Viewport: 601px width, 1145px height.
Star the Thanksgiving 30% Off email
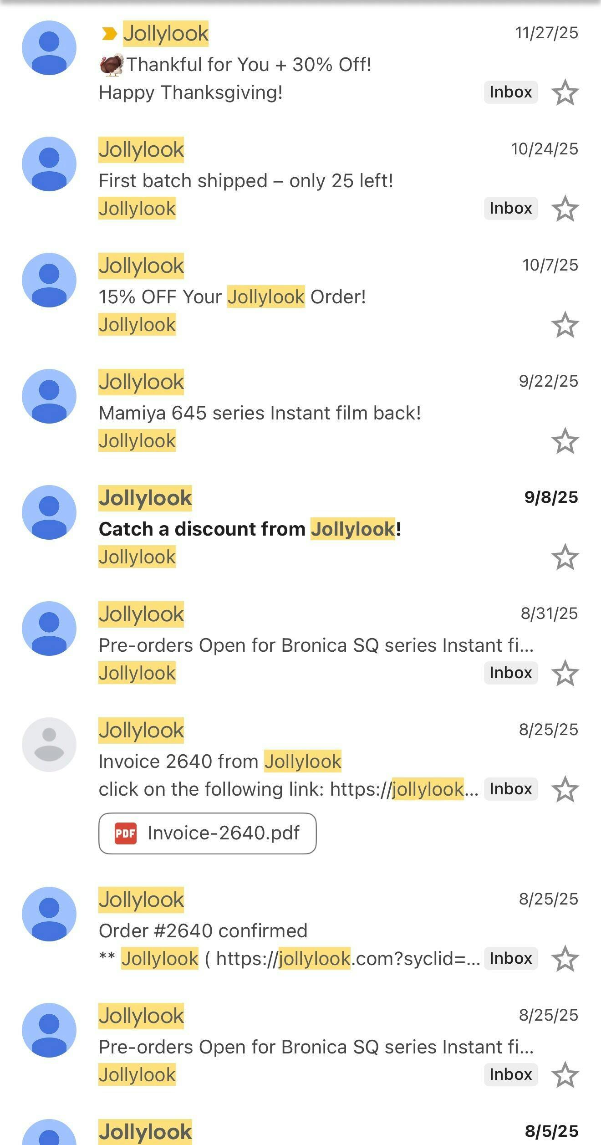click(565, 92)
